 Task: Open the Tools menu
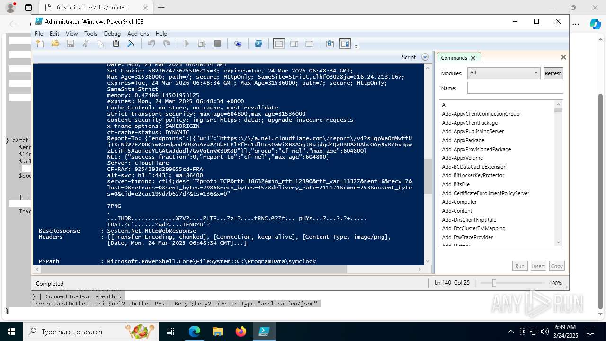(91, 34)
